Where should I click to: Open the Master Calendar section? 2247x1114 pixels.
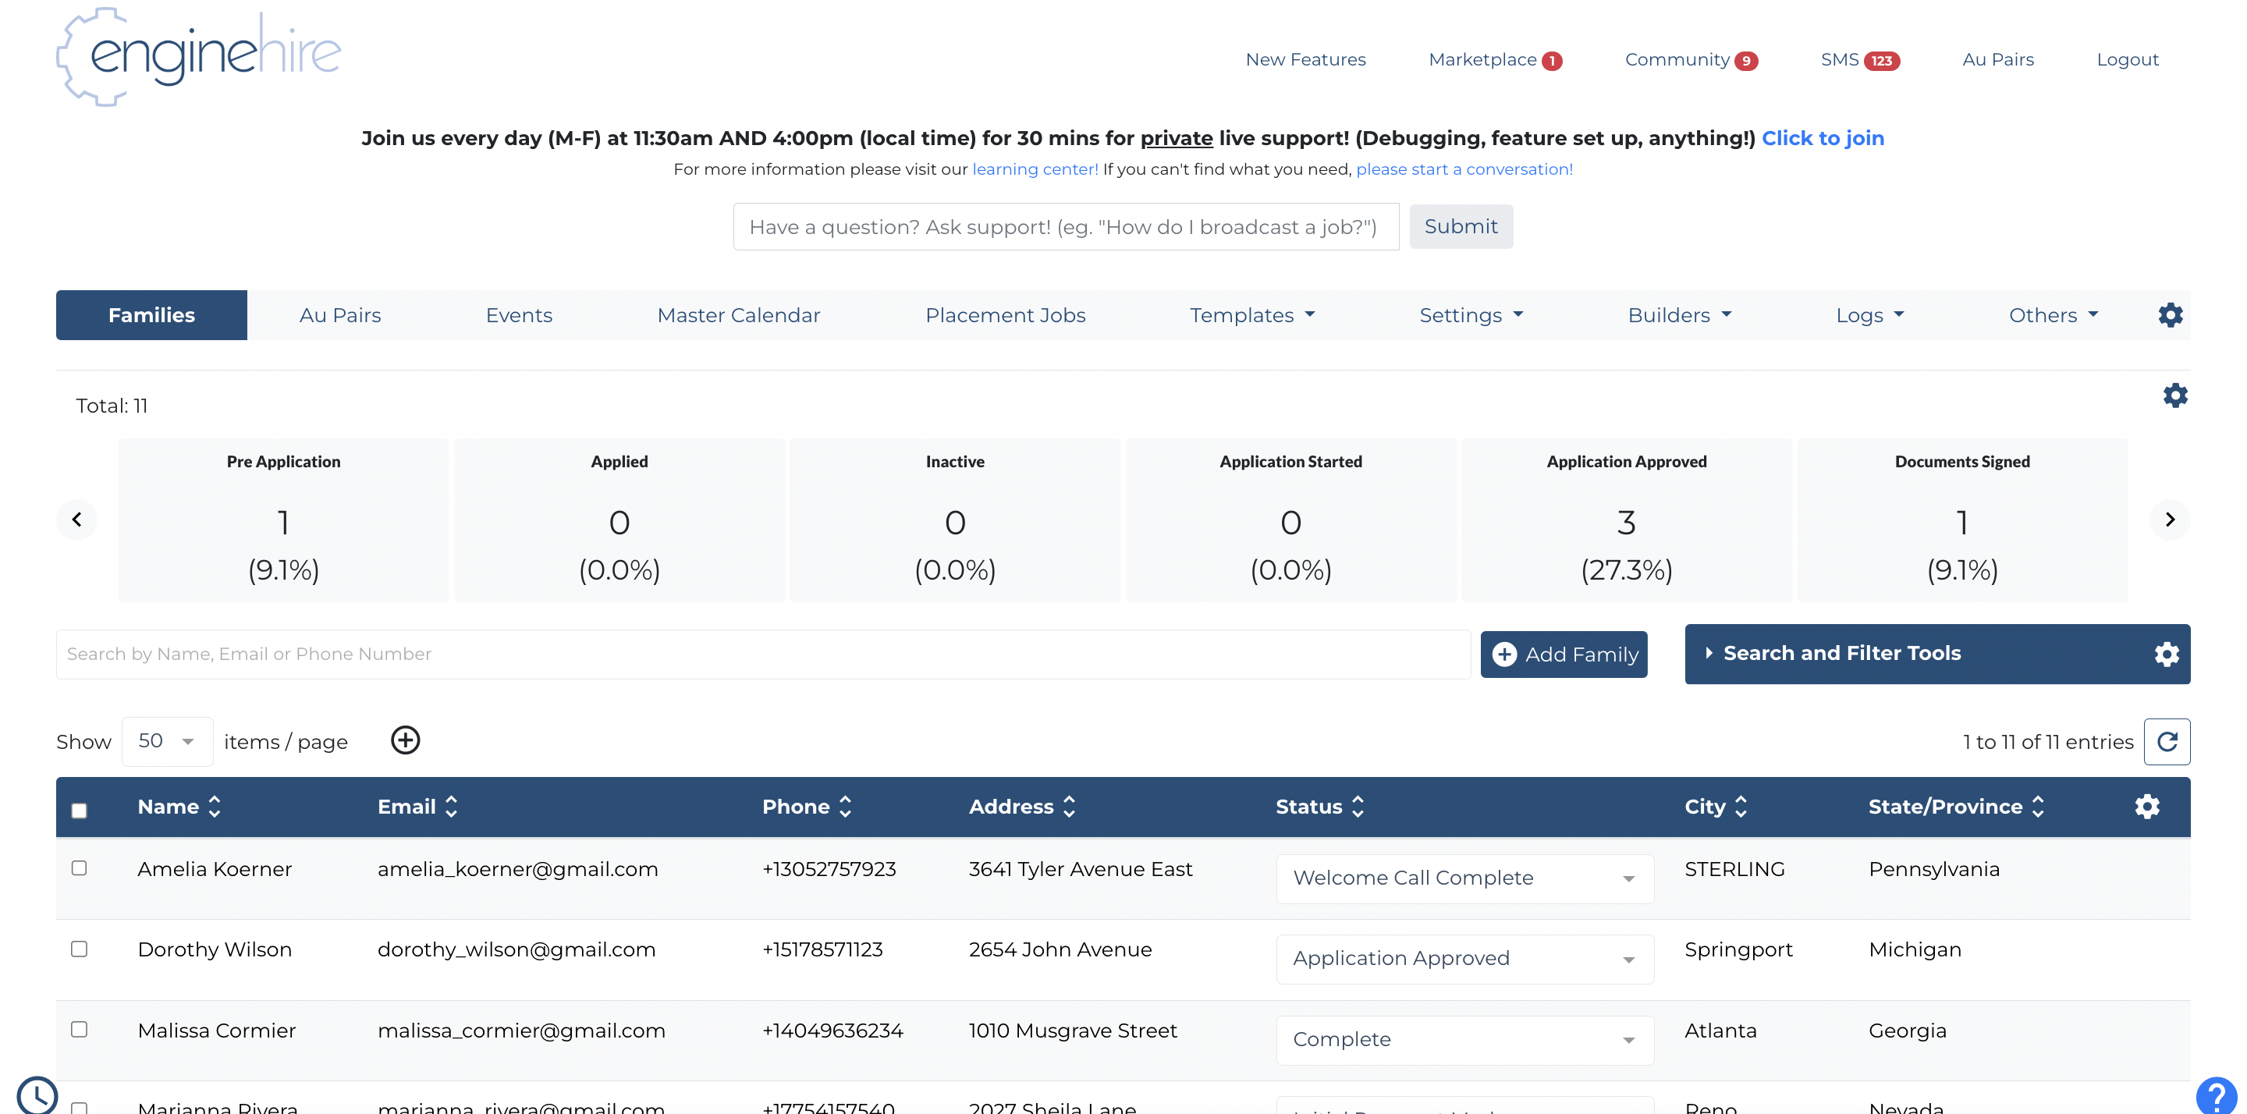tap(738, 315)
